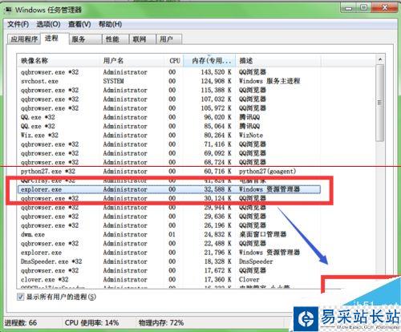This screenshot has height=332, width=401.
Task: Select the clover.exe *32 process
Action: point(169,280)
